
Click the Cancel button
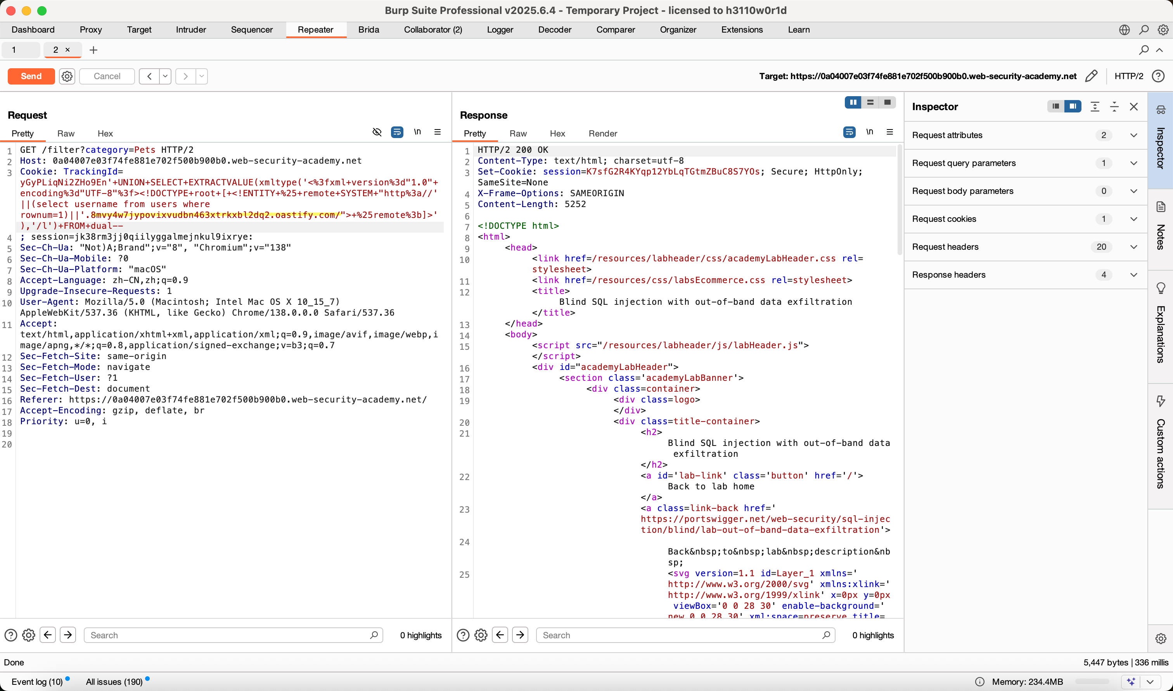pyautogui.click(x=107, y=76)
